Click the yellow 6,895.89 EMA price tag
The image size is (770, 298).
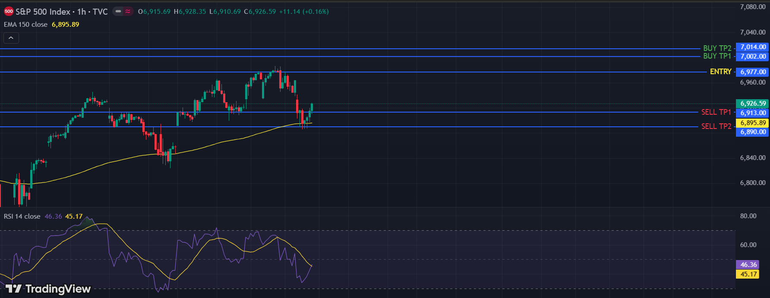pyautogui.click(x=753, y=123)
